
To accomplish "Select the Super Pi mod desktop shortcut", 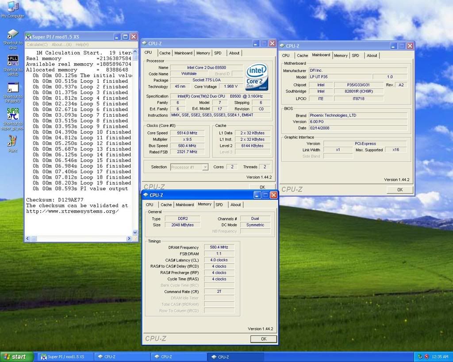I will [13, 119].
